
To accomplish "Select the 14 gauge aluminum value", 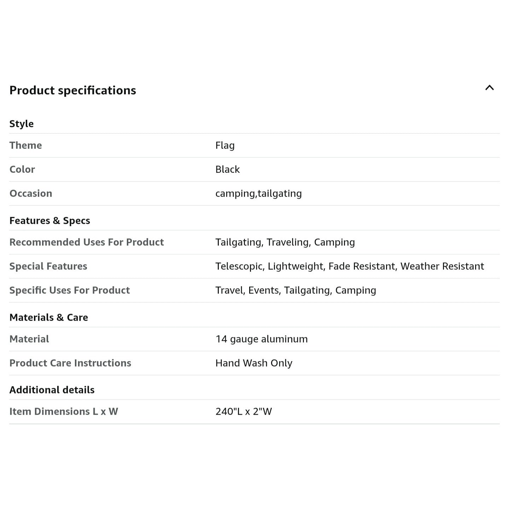I will 262,339.
